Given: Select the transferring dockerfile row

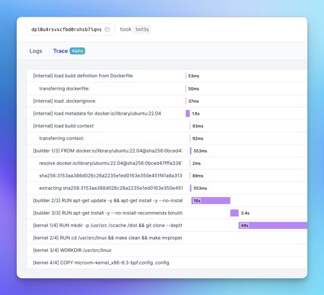Looking at the screenshot, I should pos(167,88).
